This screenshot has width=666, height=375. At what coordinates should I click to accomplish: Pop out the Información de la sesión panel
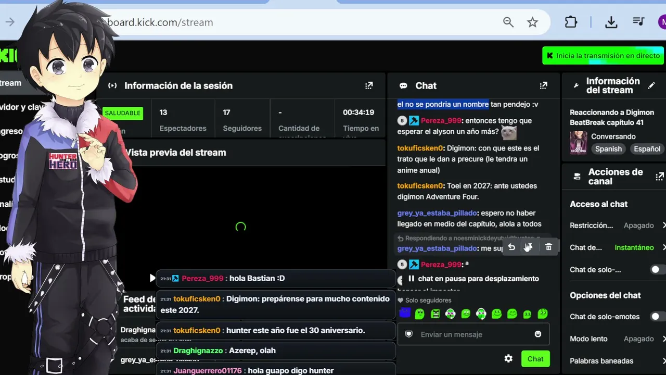(369, 85)
